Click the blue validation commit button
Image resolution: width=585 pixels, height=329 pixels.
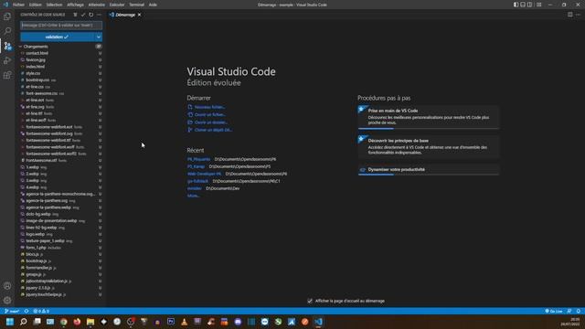tap(58, 37)
